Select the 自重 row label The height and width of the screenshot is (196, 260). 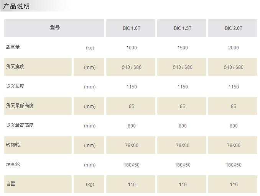click(x=10, y=184)
